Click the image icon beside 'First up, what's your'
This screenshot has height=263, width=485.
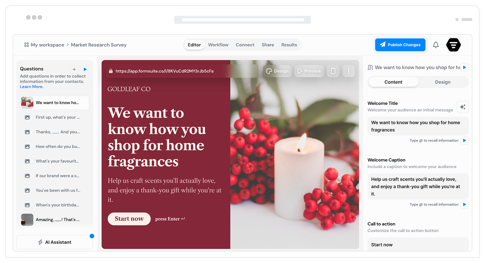[x=27, y=117]
